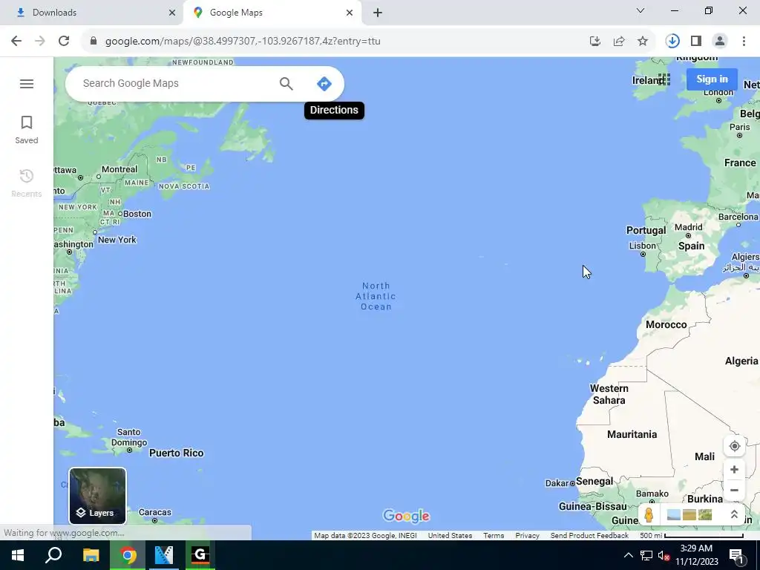Open Chrome downloads bubble
The image size is (760, 570).
coord(672,42)
